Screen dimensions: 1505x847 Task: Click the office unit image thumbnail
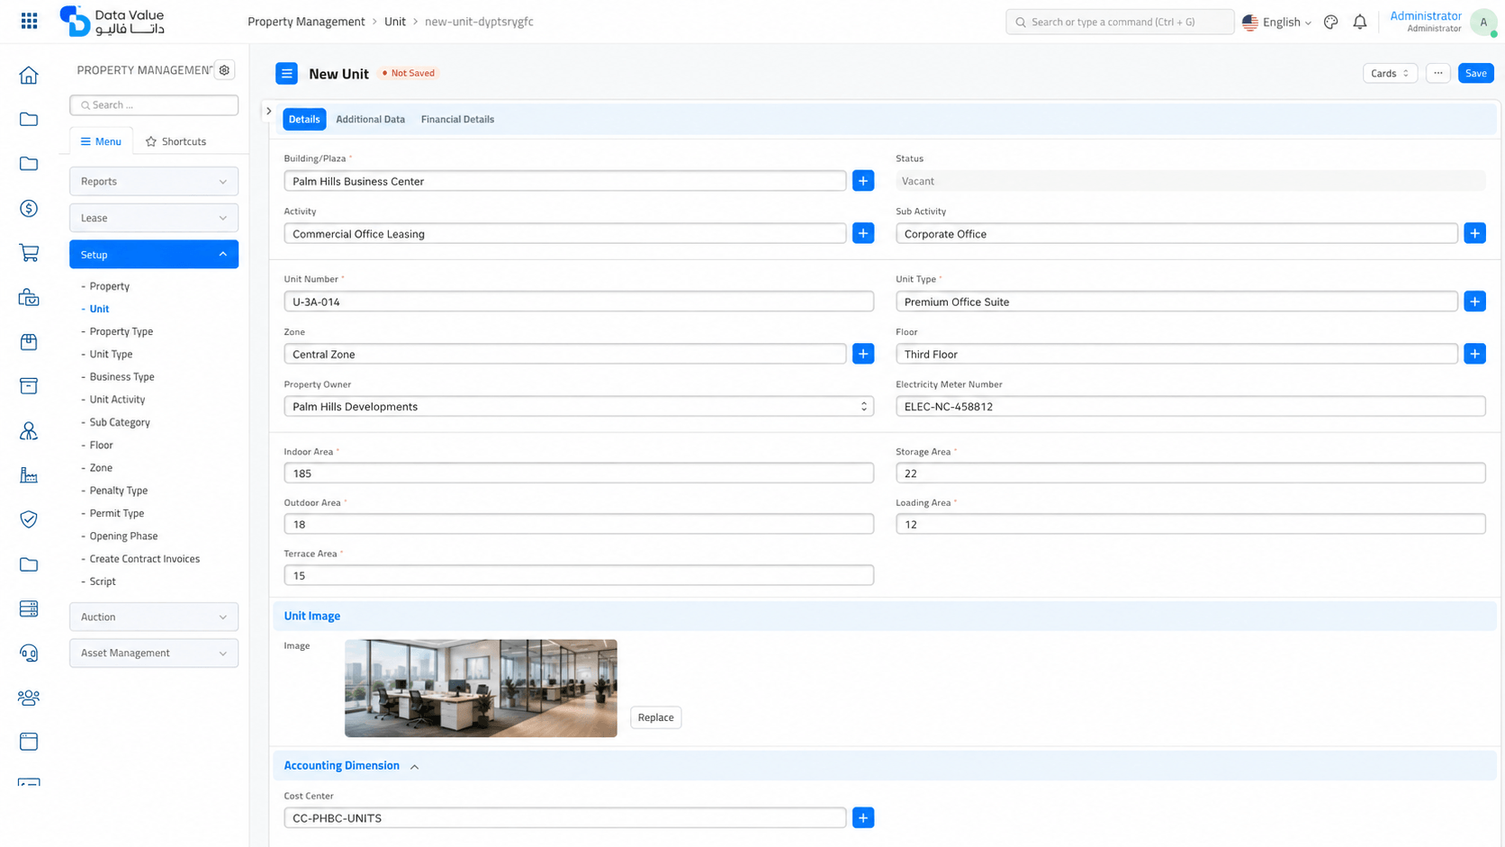481,689
